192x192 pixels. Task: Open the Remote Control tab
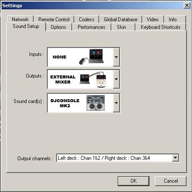(54, 19)
